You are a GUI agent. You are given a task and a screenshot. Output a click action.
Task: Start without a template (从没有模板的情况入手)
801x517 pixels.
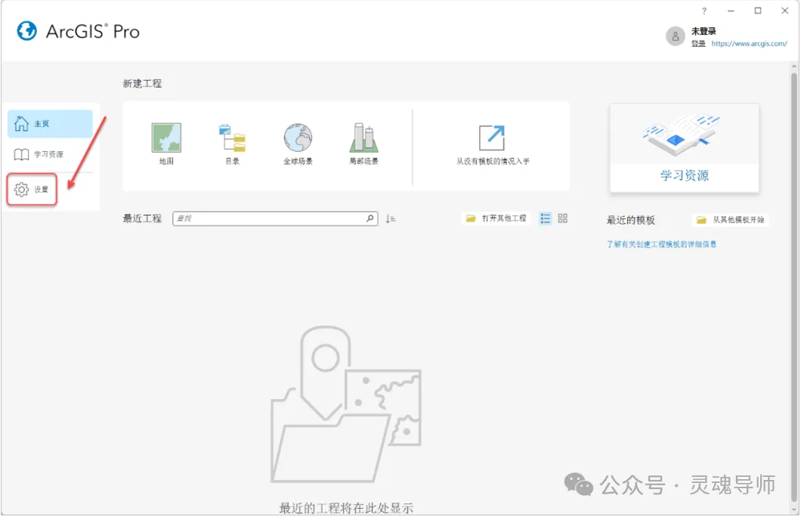[x=493, y=144]
